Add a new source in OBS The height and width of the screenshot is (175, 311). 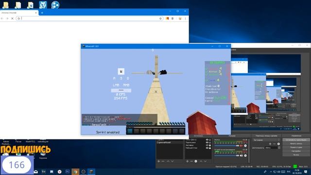pos(187,161)
